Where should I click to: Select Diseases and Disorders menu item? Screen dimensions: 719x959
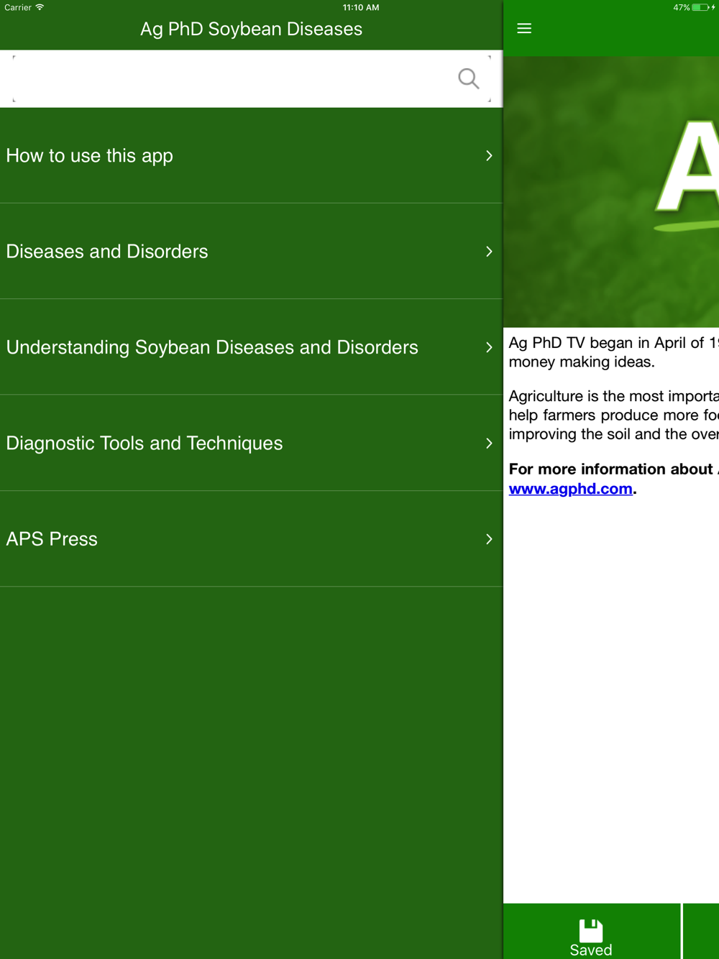pos(252,251)
